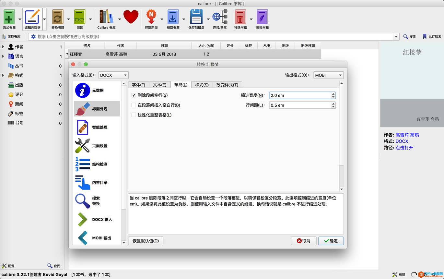
Task: Uncheck 删除段间空行 option
Action: click(134, 95)
